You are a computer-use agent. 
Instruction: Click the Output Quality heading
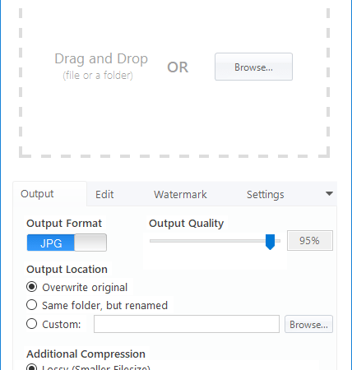point(186,224)
